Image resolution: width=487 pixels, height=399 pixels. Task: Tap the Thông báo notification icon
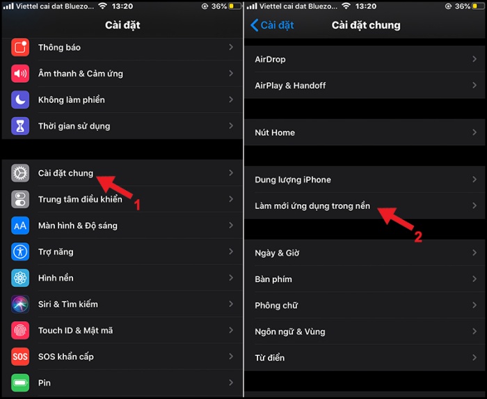pyautogui.click(x=20, y=47)
